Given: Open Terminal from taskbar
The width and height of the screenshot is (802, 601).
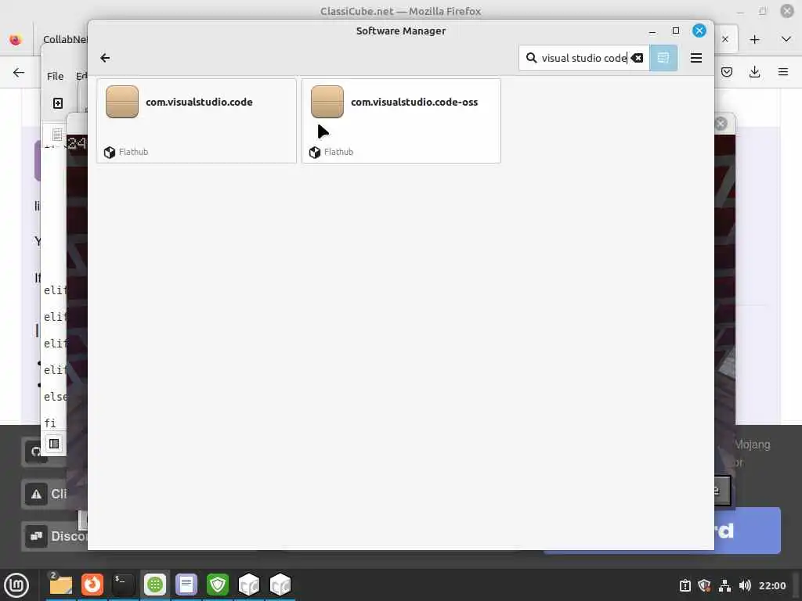Looking at the screenshot, I should pyautogui.click(x=123, y=585).
